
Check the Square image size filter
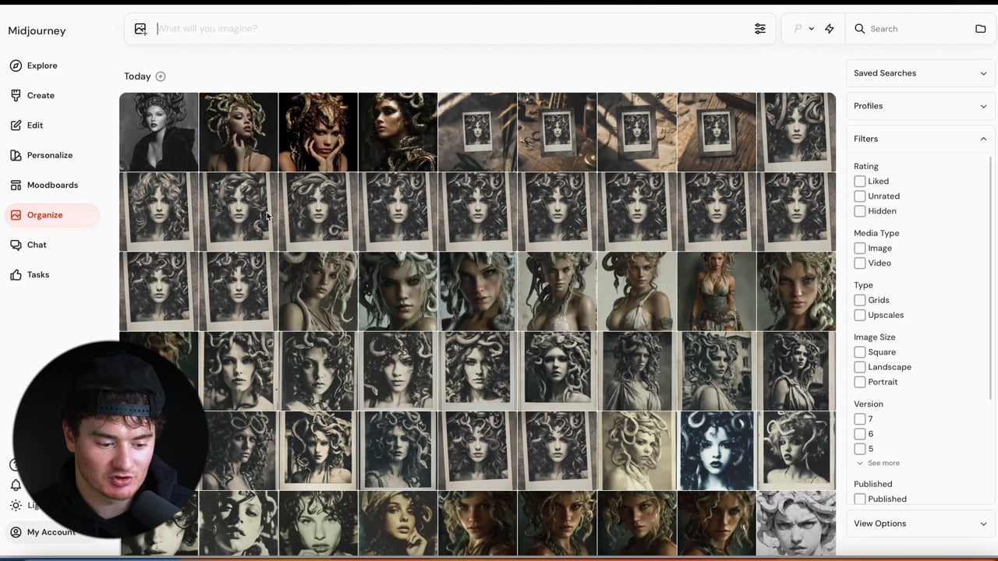coord(859,352)
